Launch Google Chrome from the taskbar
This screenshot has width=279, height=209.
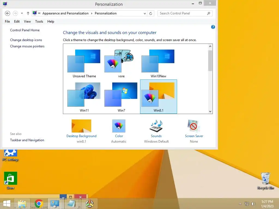tap(39, 204)
